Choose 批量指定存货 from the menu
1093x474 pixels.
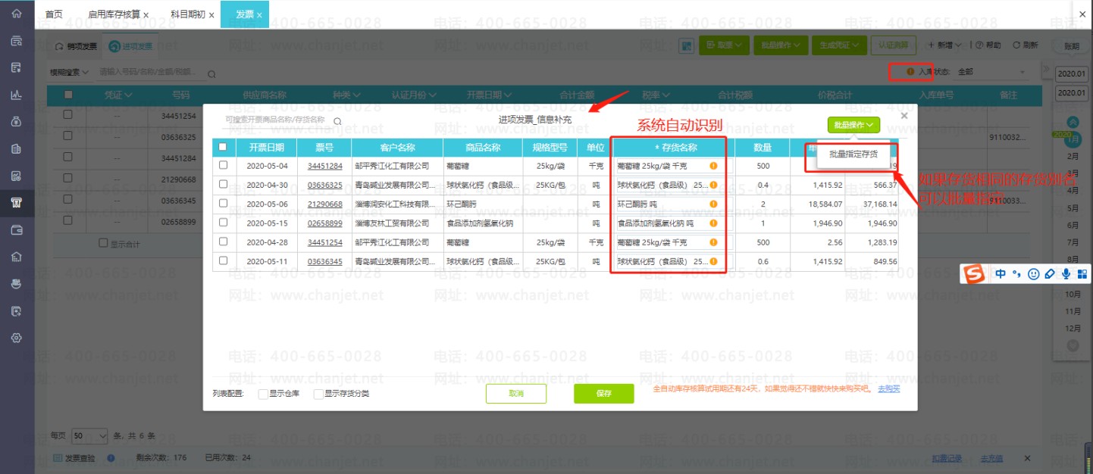[x=853, y=154]
